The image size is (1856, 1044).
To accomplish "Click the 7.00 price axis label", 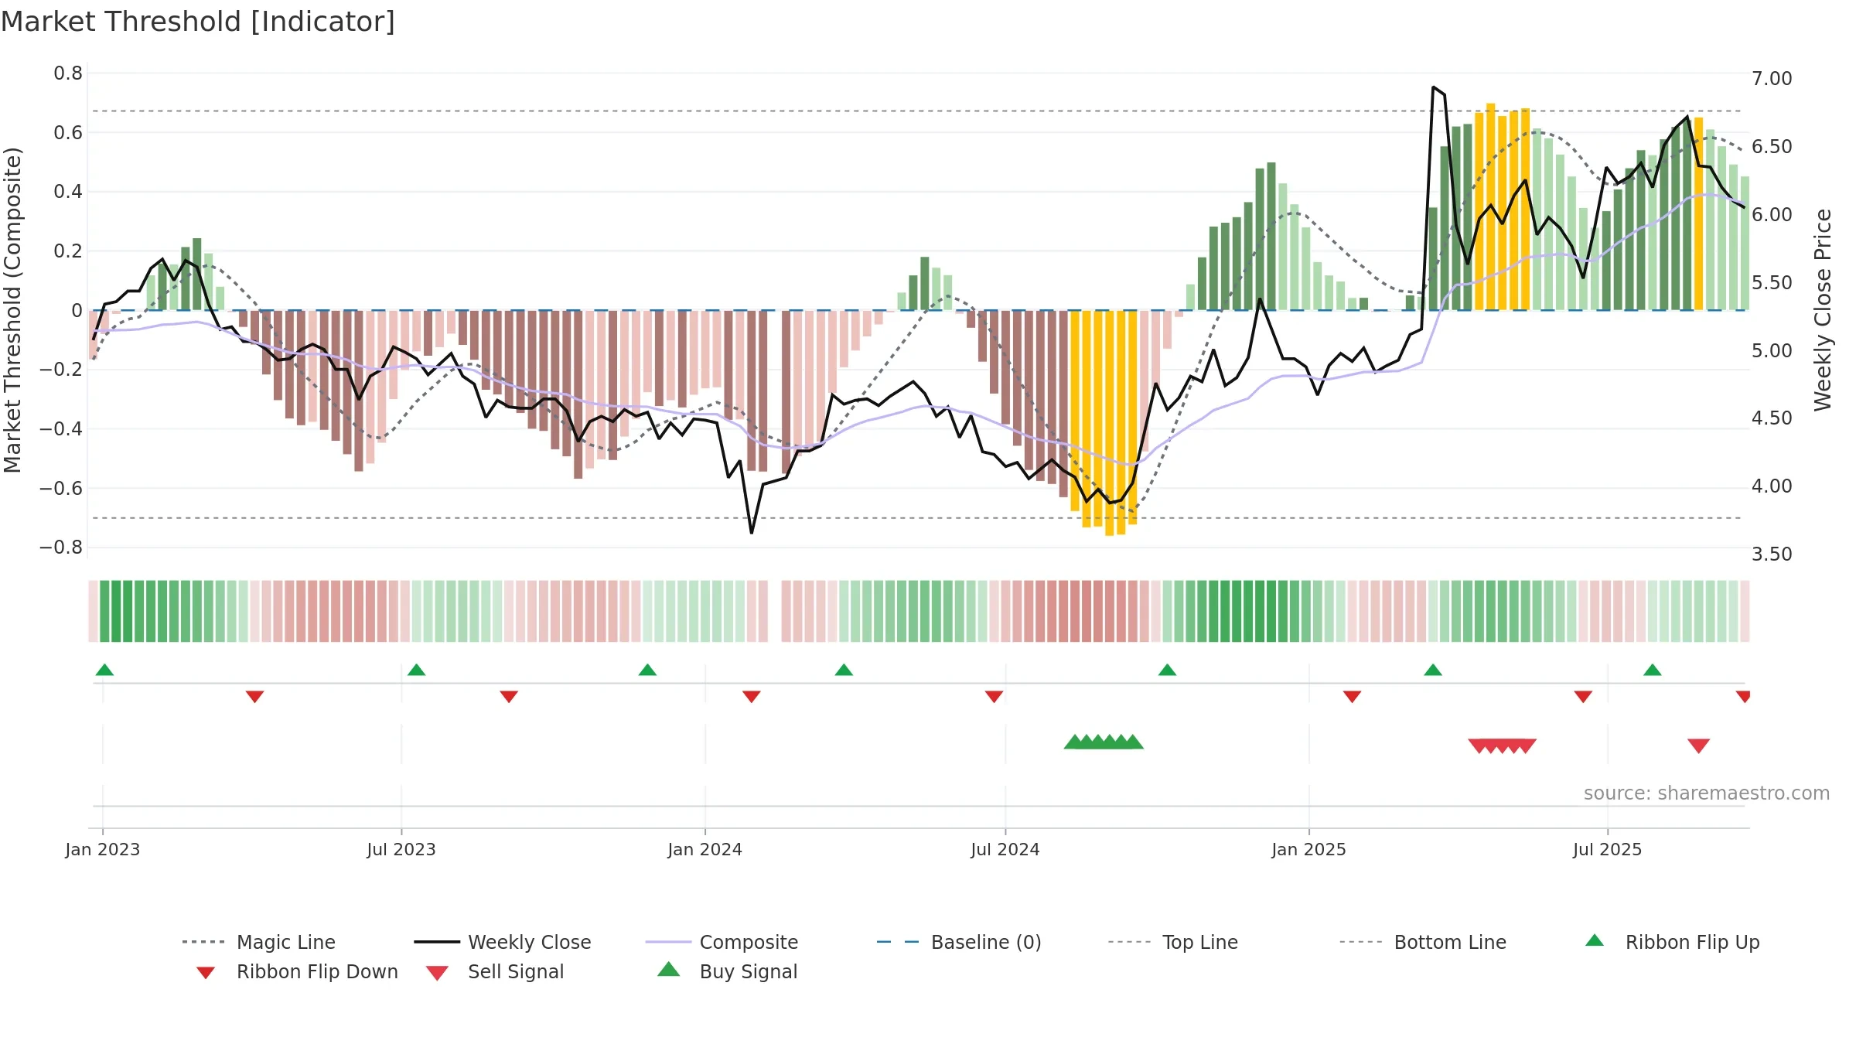I will [1772, 78].
